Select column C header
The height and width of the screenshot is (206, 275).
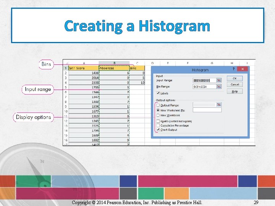[x=137, y=63]
